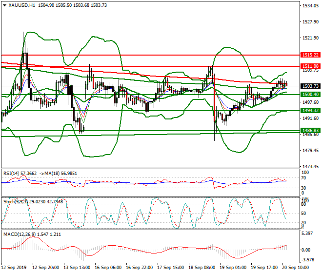322x273 pixels.
Task: Click the MACD scale value 5.397
Action: pos(307,234)
